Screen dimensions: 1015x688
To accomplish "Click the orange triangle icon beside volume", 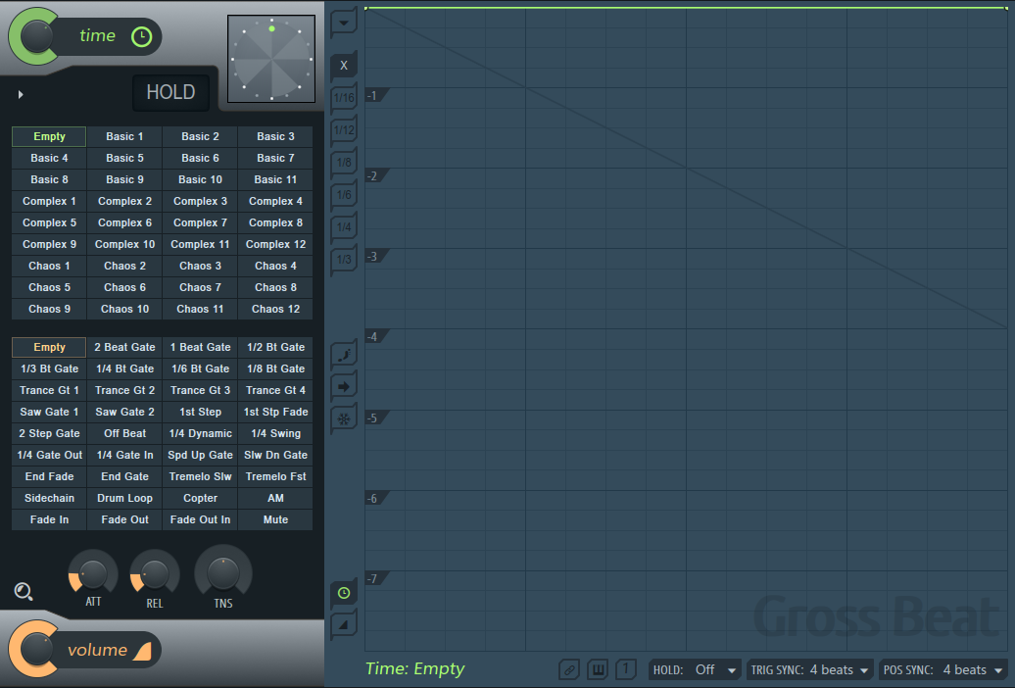I will click(142, 651).
